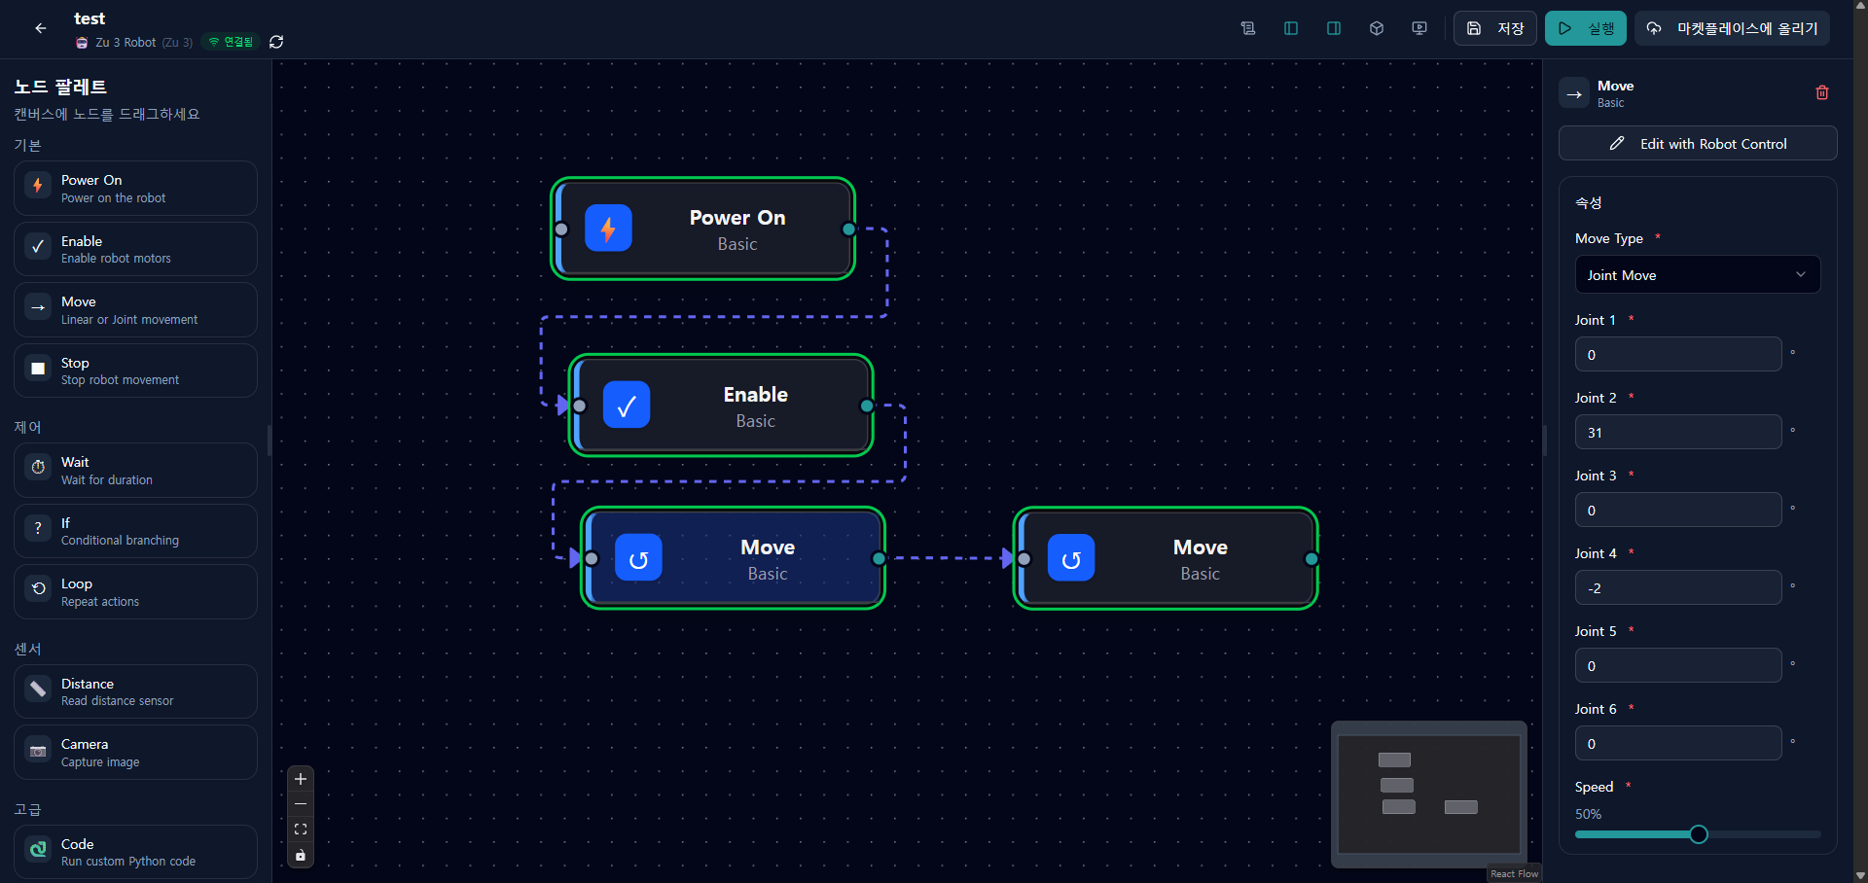
Task: Select the Move palette node
Action: [x=135, y=310]
